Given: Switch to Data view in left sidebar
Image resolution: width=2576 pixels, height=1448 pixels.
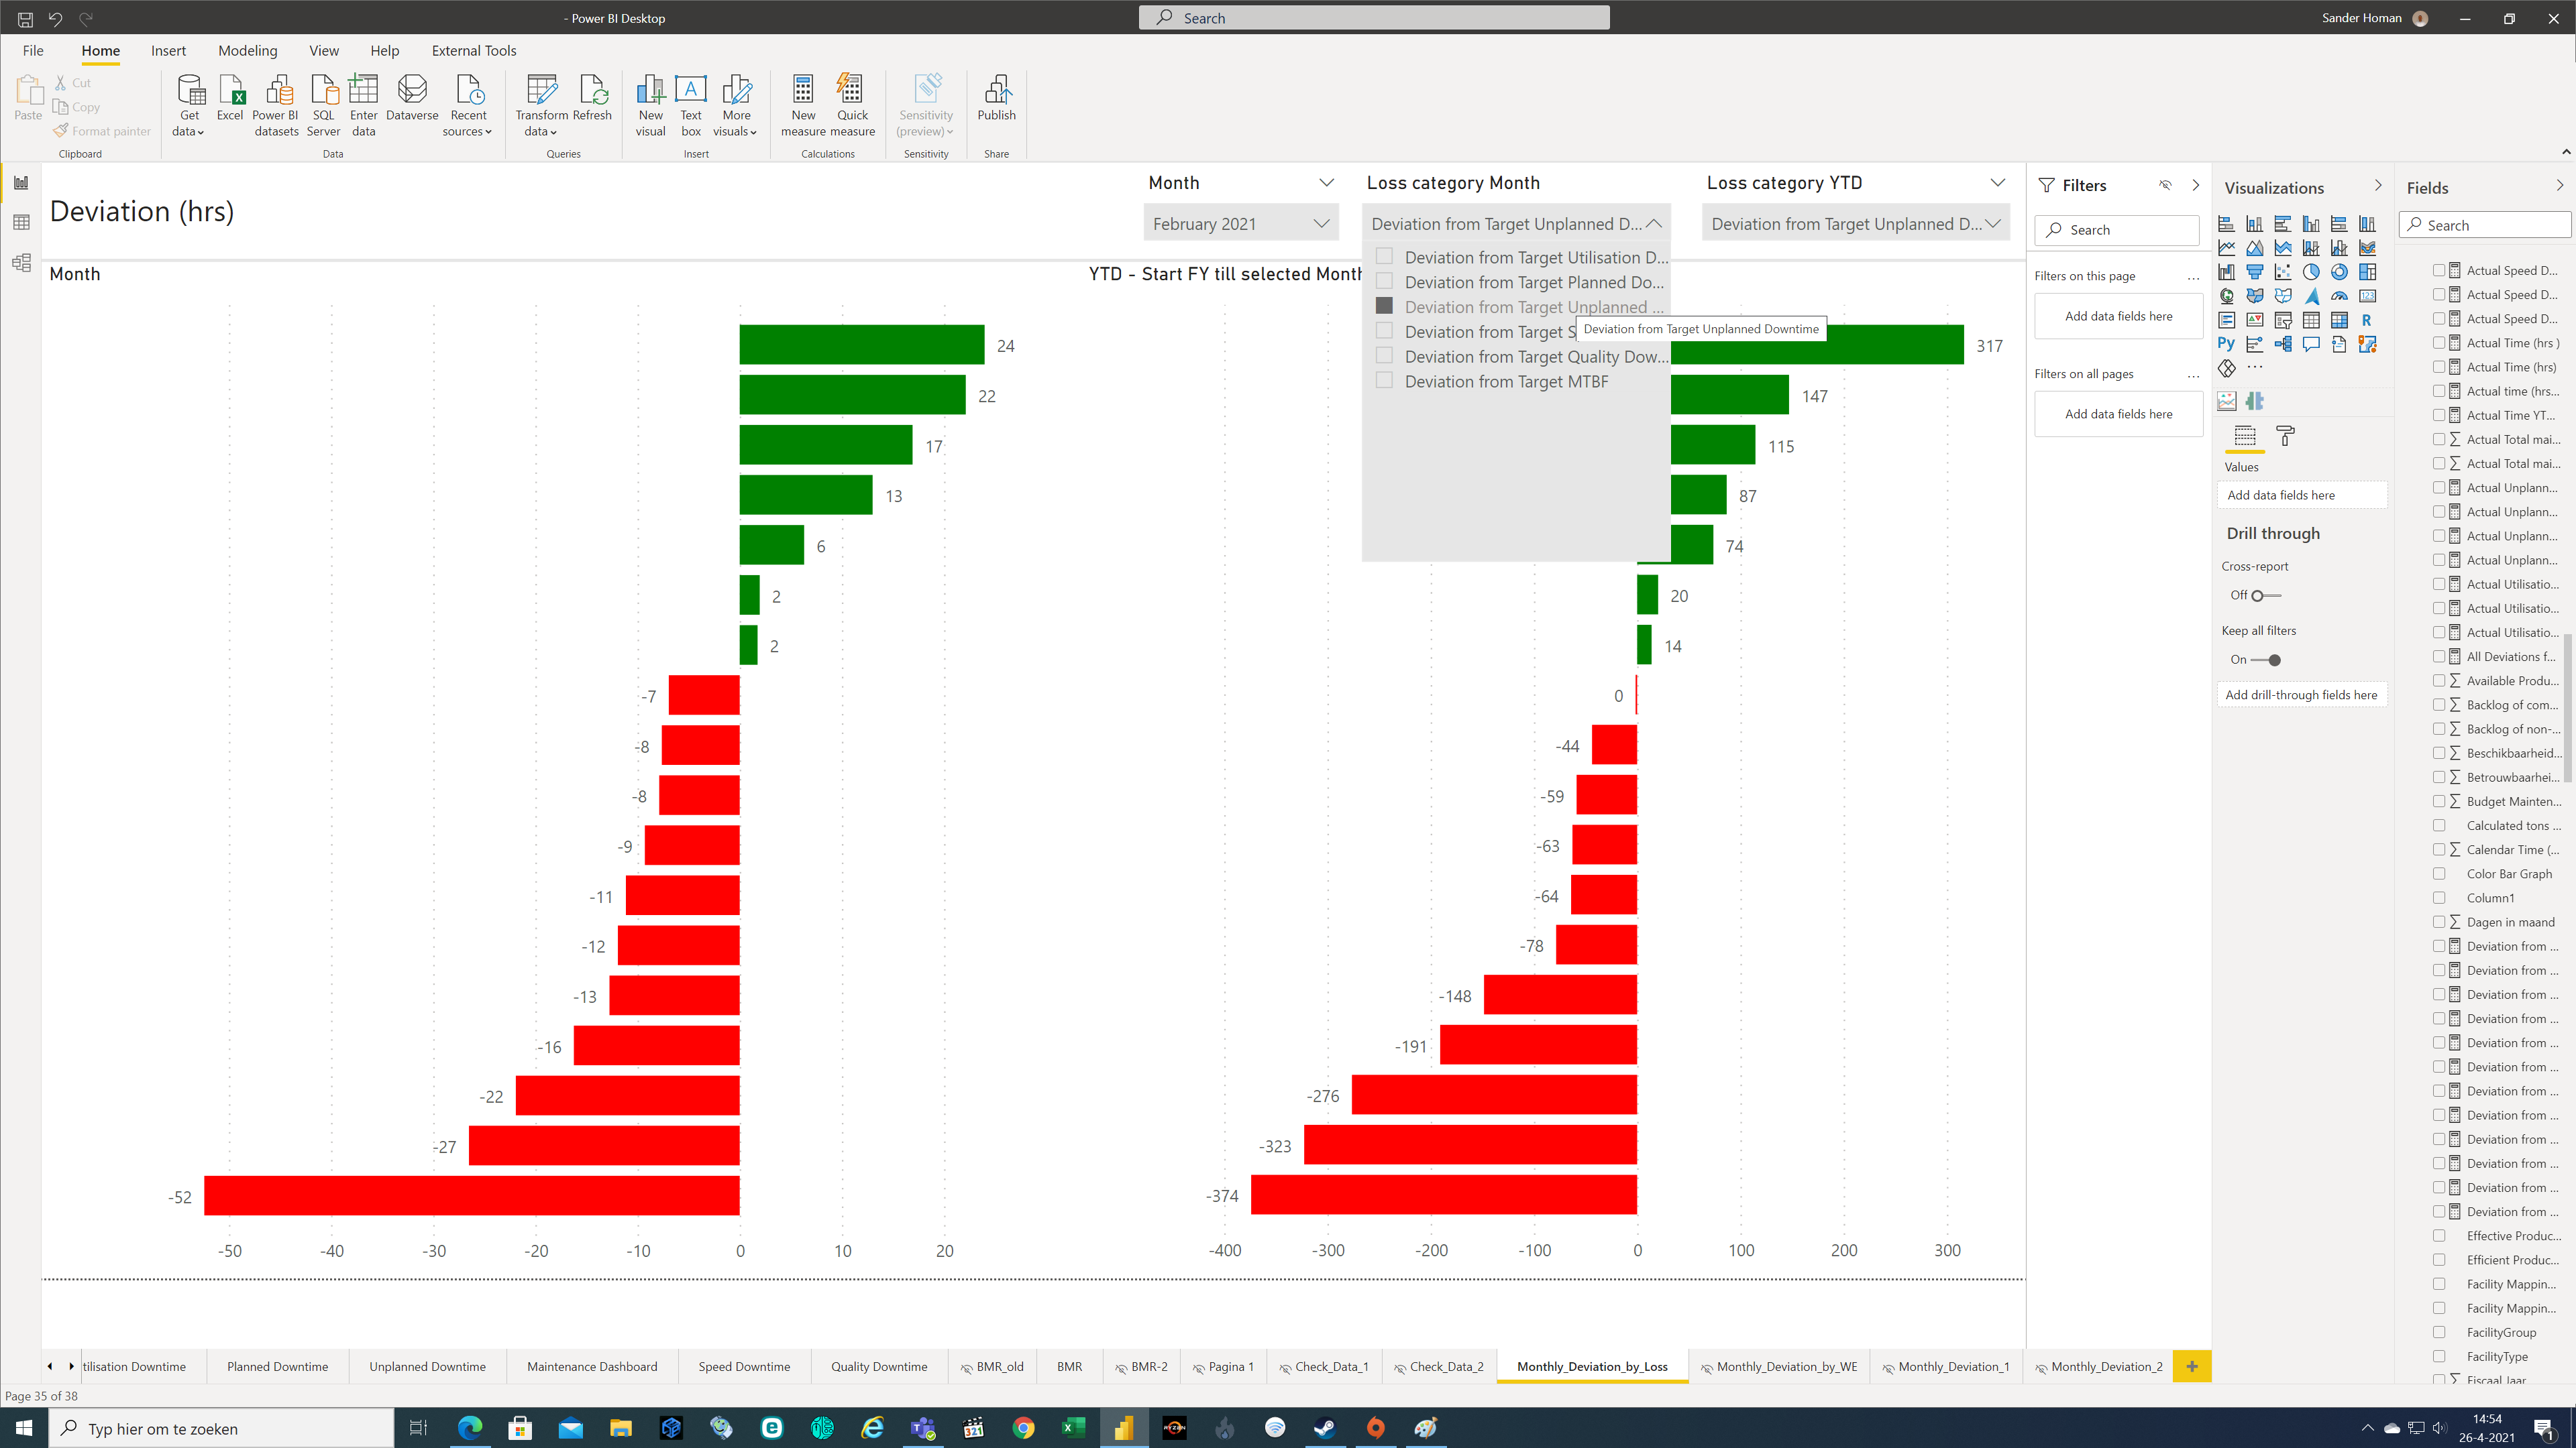Looking at the screenshot, I should click(21, 222).
